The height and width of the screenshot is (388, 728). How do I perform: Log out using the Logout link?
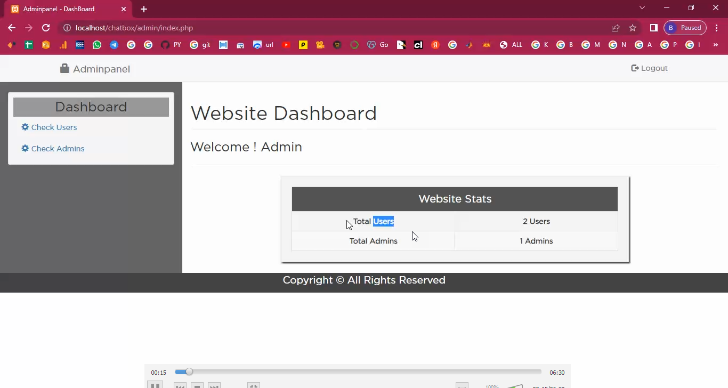[649, 68]
